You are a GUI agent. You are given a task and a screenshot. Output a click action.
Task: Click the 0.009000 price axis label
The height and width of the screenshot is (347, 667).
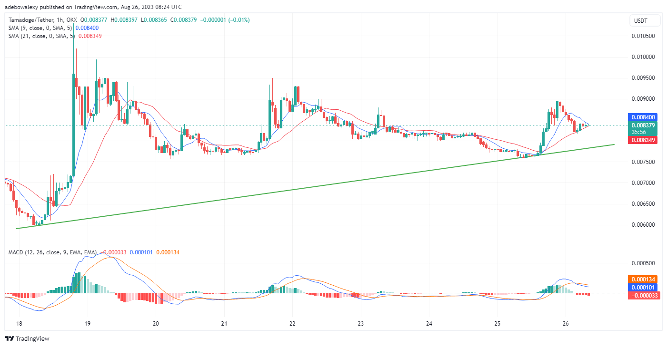coord(644,99)
